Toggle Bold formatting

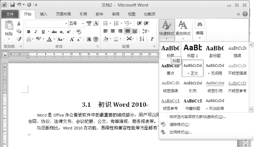[29, 32]
